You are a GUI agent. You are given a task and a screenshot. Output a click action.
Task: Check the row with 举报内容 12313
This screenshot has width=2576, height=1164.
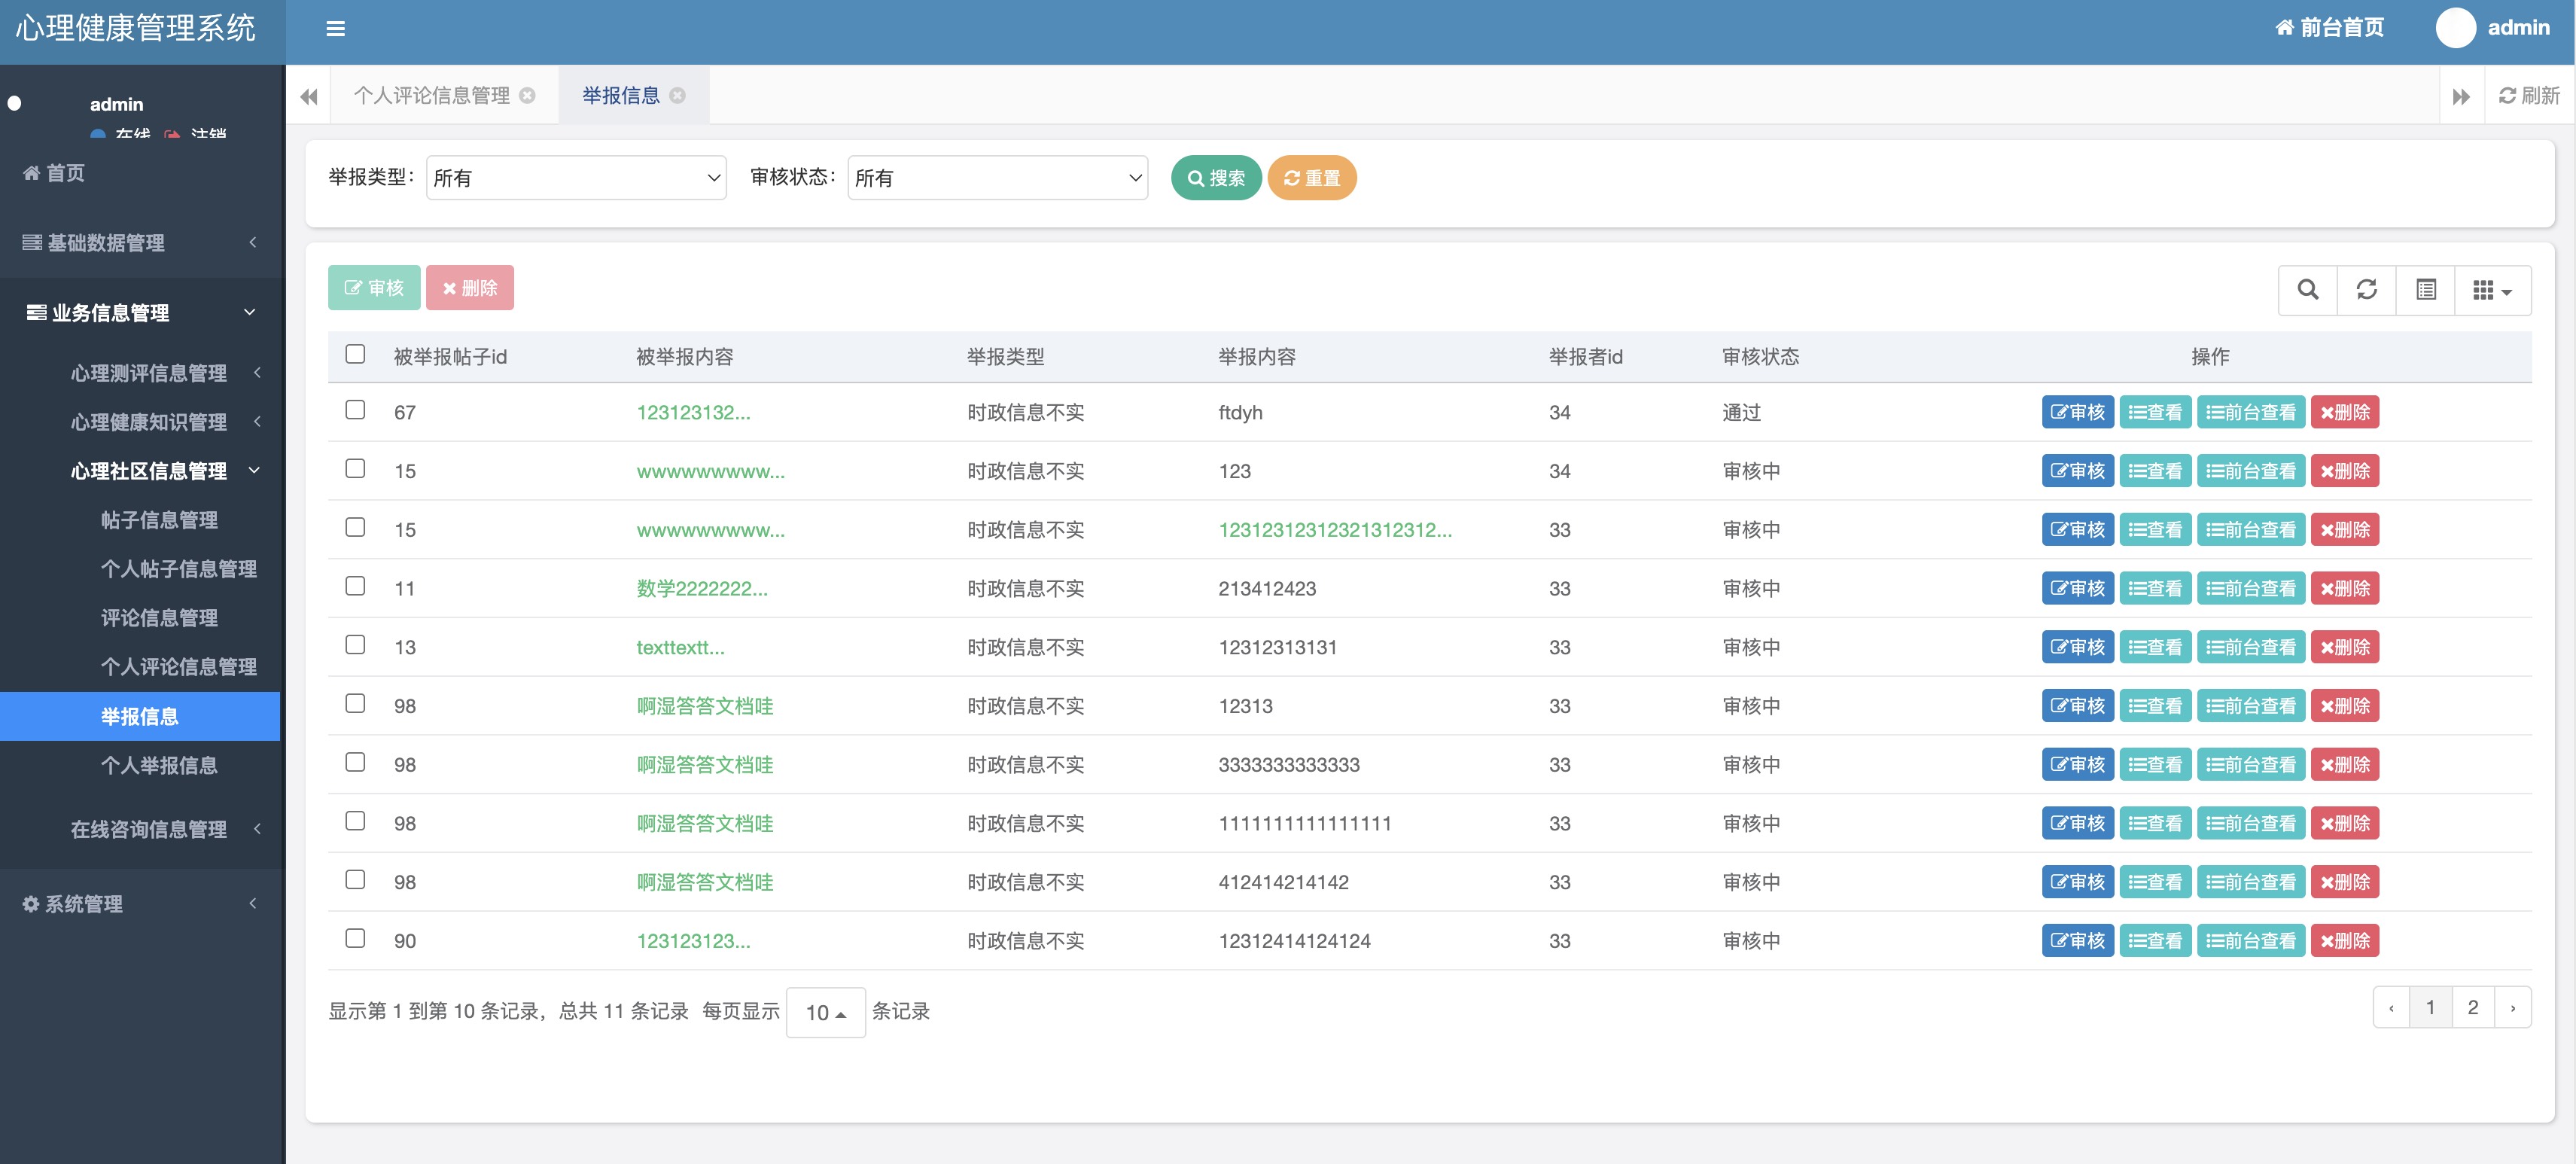[x=355, y=704]
